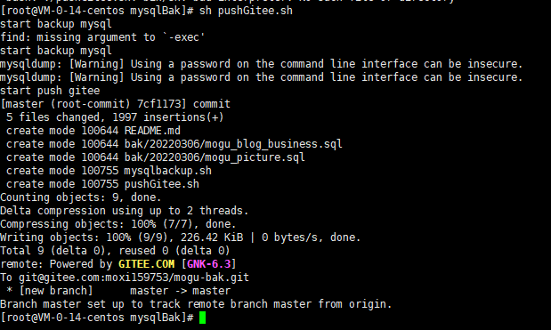Click the yellow GITEE.COM text
The width and height of the screenshot is (551, 330).
[x=146, y=264]
